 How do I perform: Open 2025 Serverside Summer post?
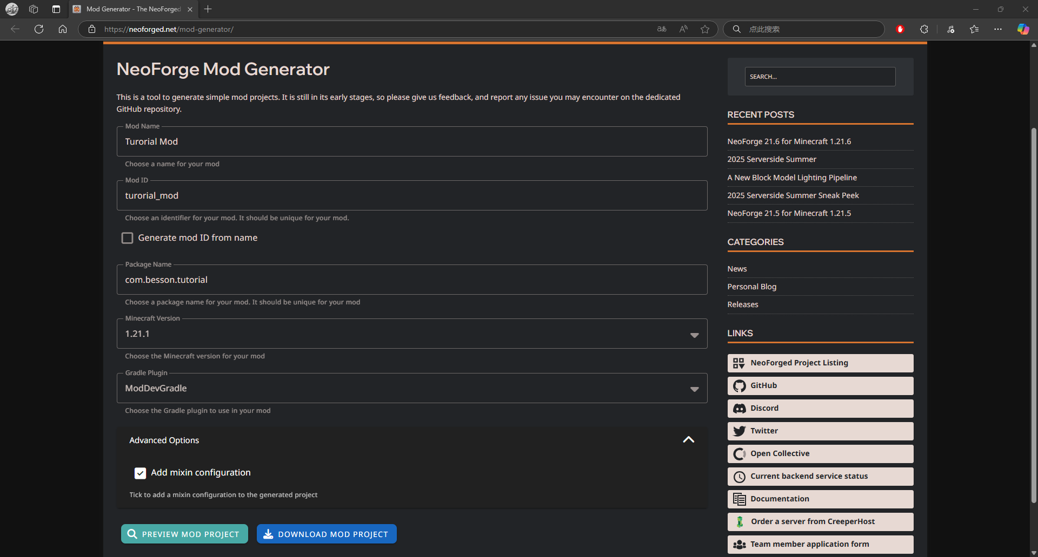coord(771,159)
